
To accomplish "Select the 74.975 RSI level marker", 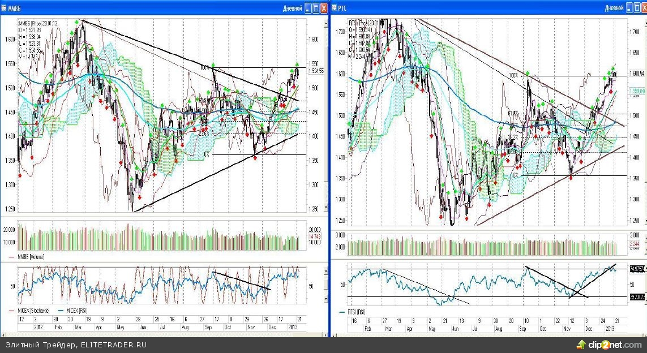I will [637, 269].
